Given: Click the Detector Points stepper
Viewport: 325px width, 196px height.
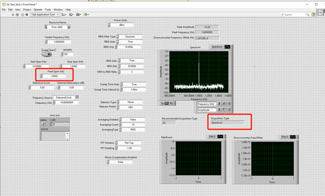Looking at the screenshot, I should click(x=118, y=108).
